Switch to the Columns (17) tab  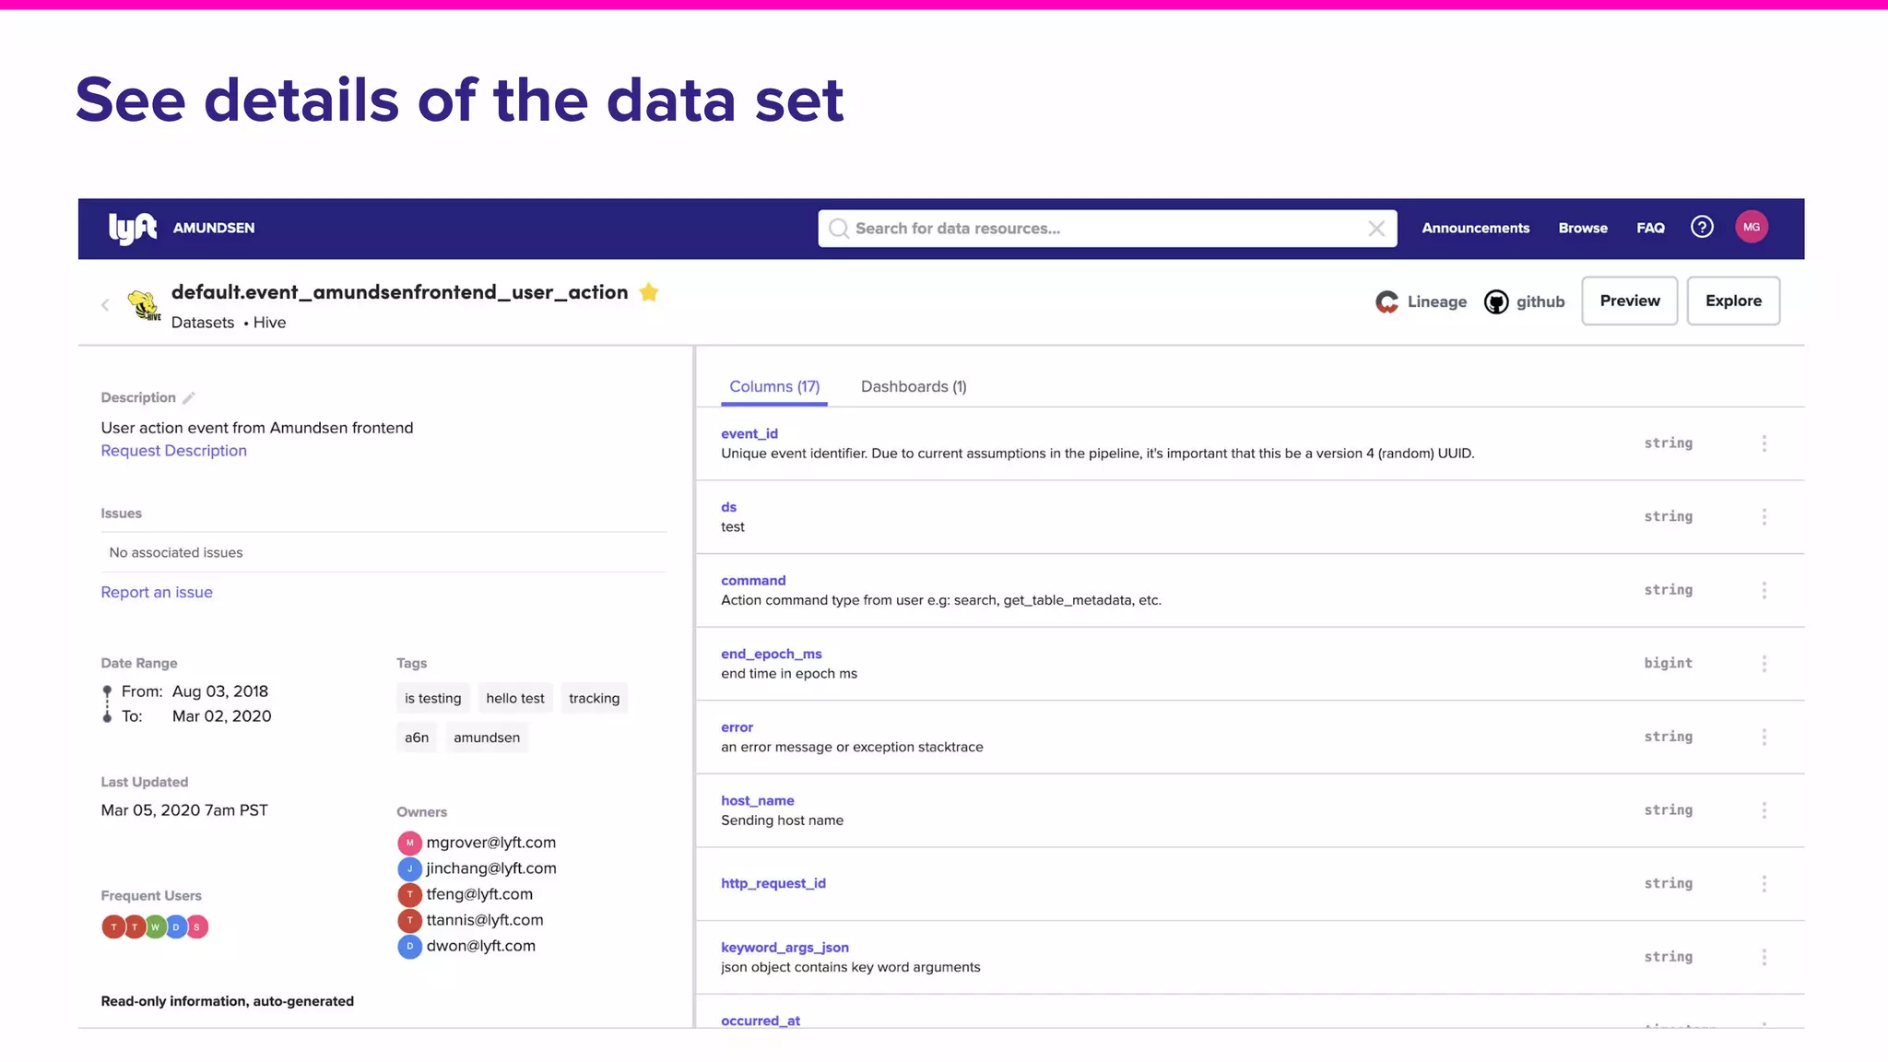click(774, 386)
